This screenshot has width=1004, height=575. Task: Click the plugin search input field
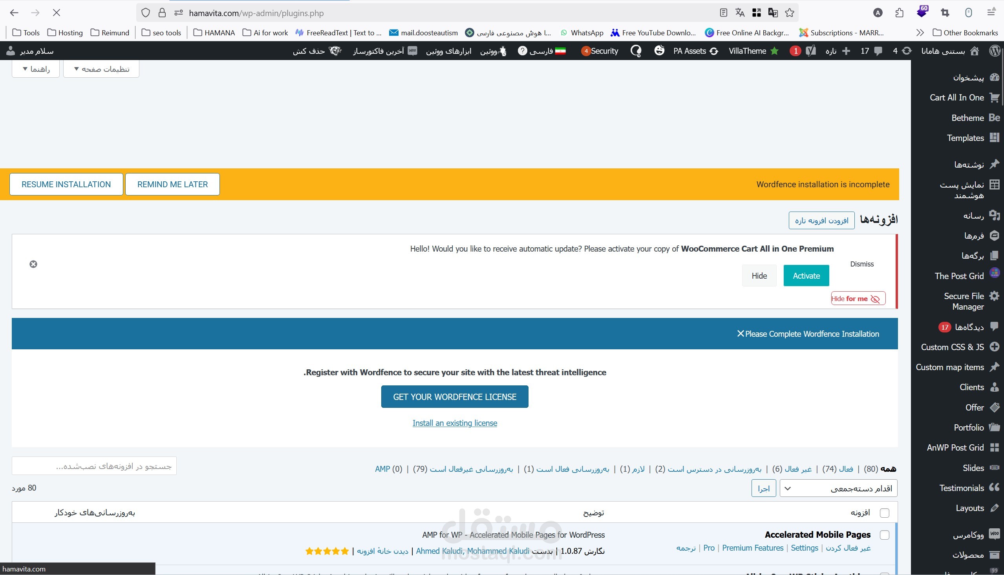(x=94, y=466)
